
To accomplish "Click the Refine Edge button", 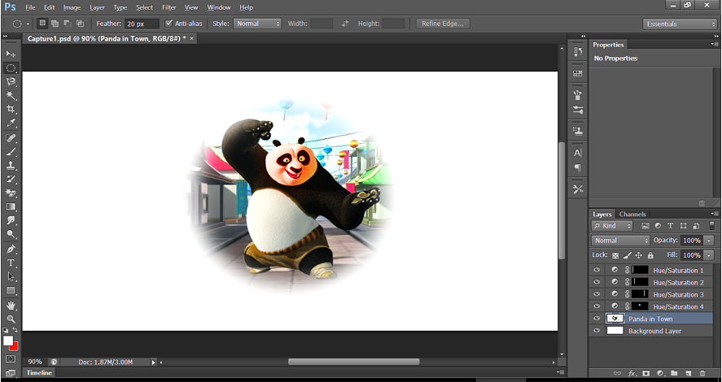I will coord(443,24).
